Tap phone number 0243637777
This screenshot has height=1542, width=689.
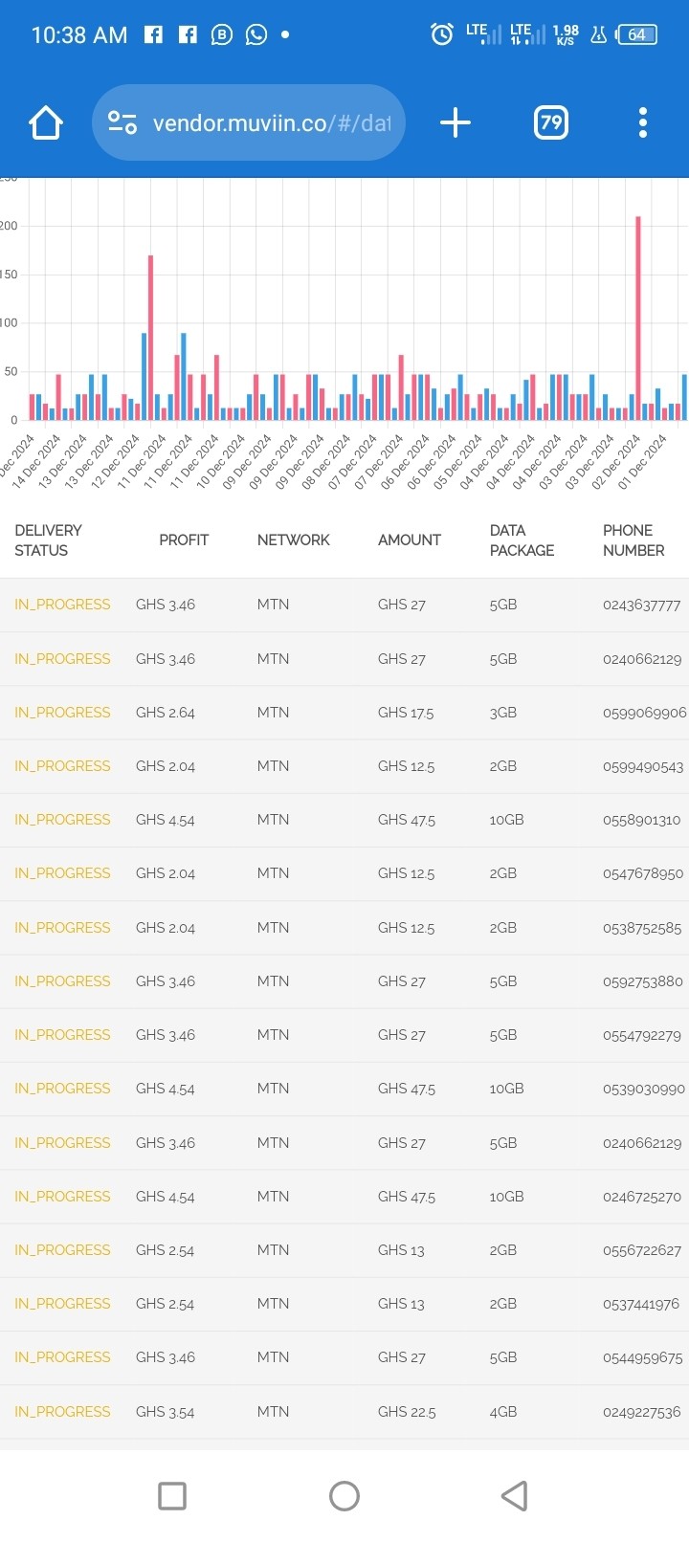pyautogui.click(x=642, y=605)
